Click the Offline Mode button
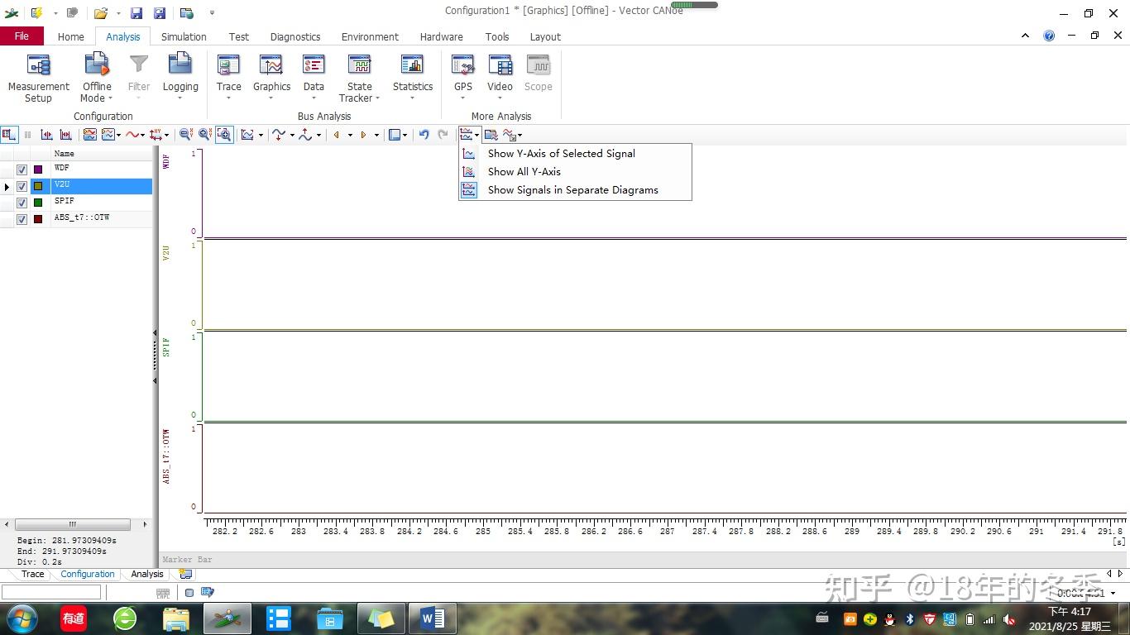The height and width of the screenshot is (635, 1130). [x=97, y=79]
